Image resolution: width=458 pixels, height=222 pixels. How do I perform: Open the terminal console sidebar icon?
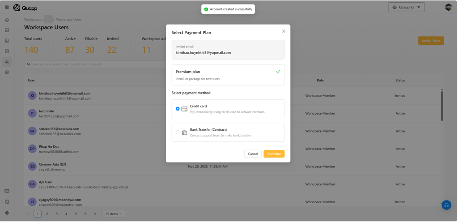(7, 30)
